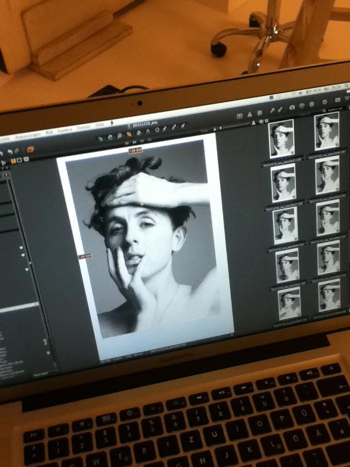Viewport: 350px width, 467px height.
Task: Click the crop height label left of image
Action: click(x=85, y=256)
